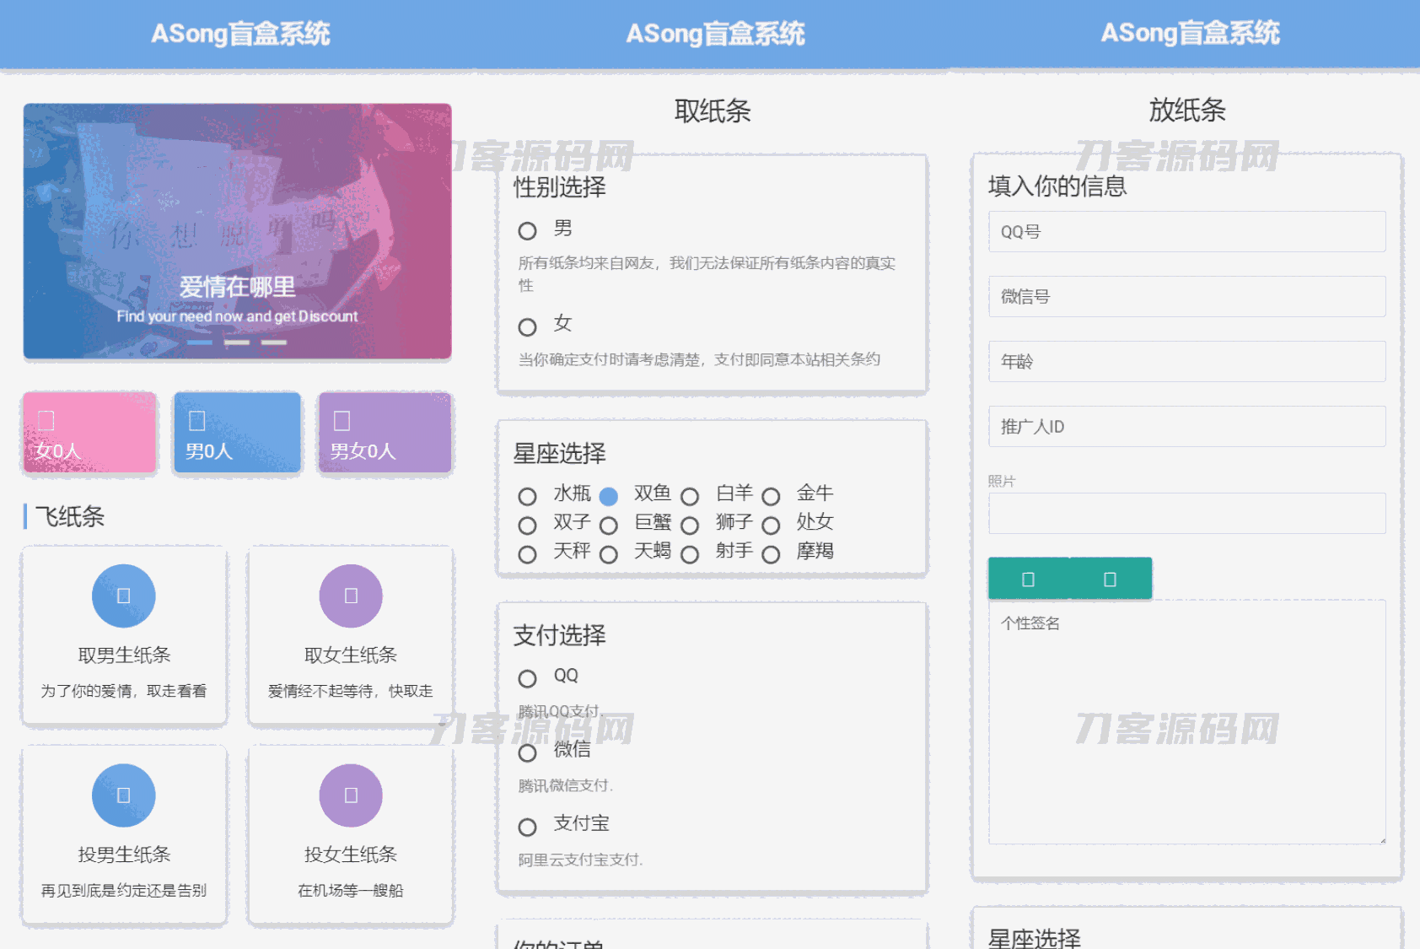
Task: Click the 照片 upload field
Action: coord(1187,514)
